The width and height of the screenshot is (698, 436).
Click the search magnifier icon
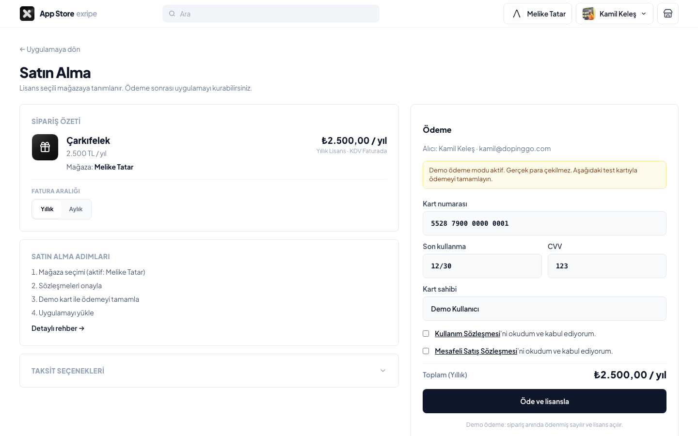(x=172, y=14)
